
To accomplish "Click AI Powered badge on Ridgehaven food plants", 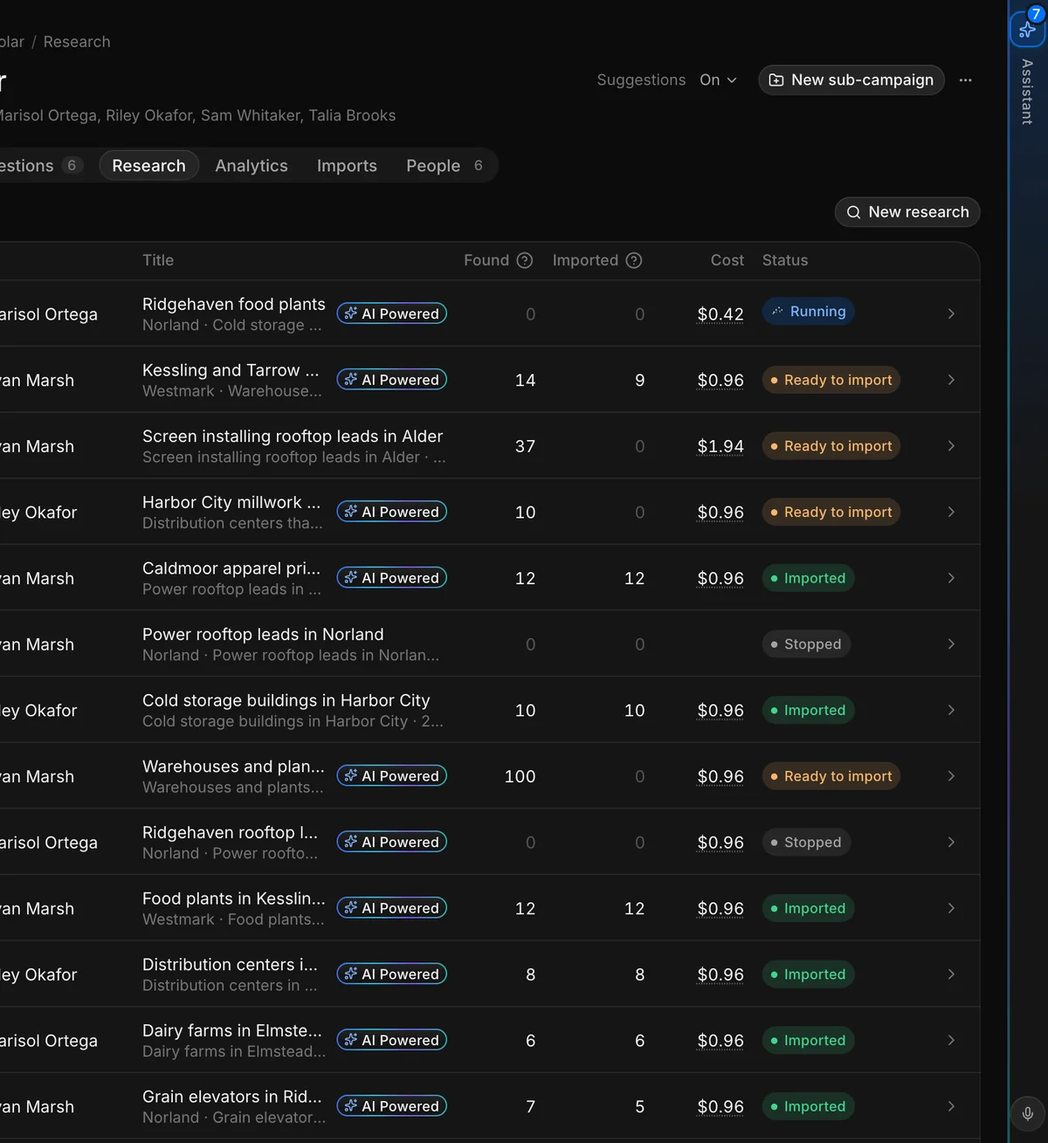I will [x=392, y=313].
